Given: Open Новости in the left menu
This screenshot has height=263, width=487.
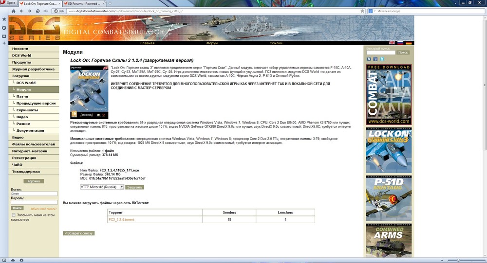Looking at the screenshot, I should (x=34, y=49).
